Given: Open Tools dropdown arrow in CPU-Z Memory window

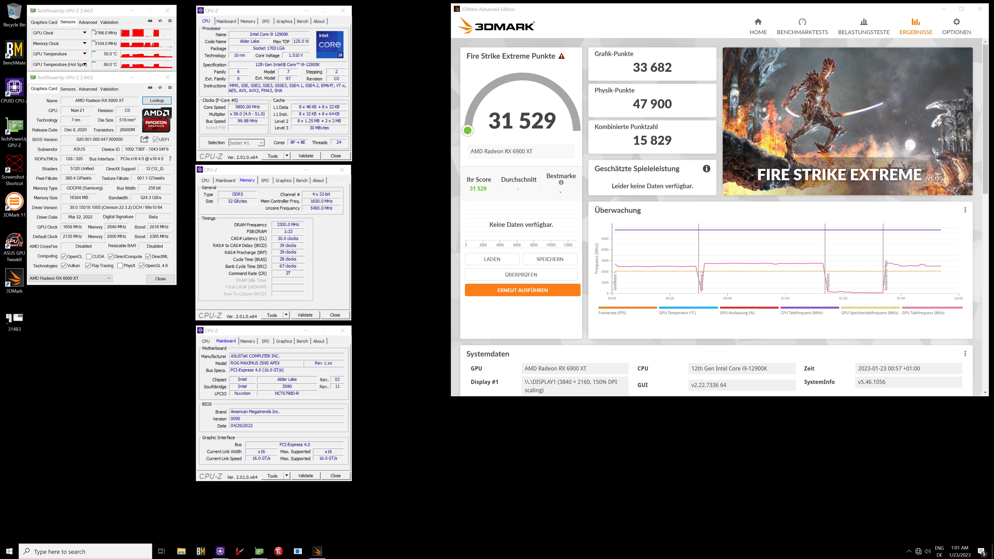Looking at the screenshot, I should [286, 315].
